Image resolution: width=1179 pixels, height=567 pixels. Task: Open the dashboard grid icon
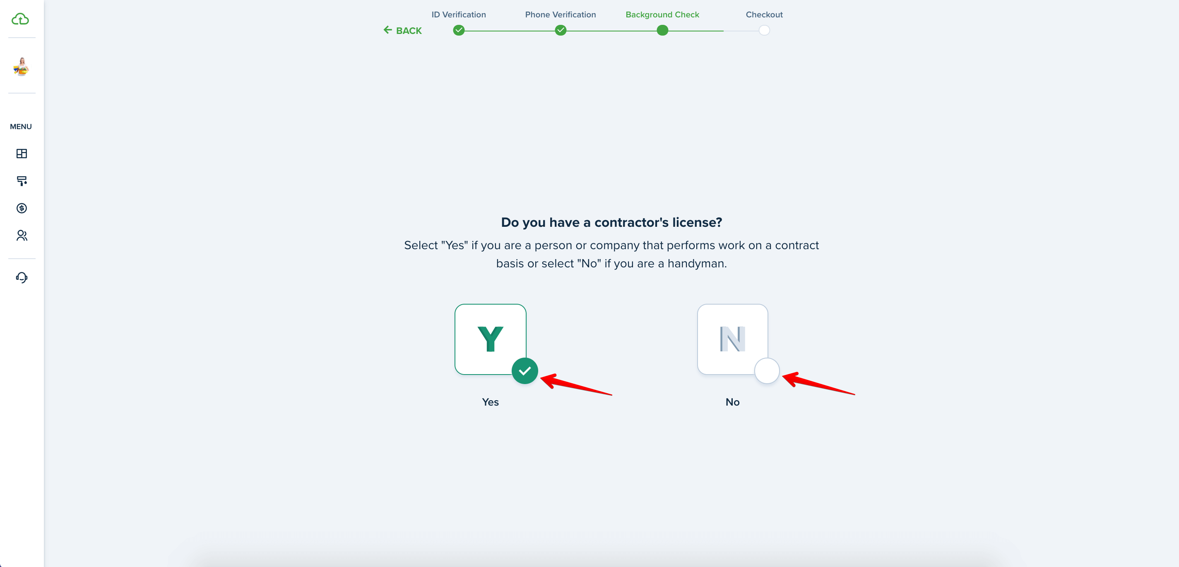pos(22,153)
